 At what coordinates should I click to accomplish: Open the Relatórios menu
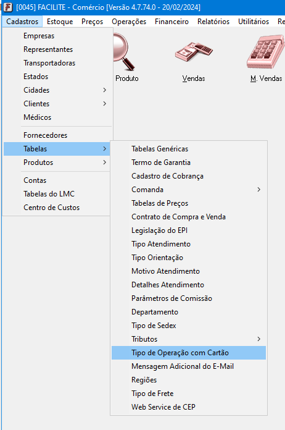213,22
